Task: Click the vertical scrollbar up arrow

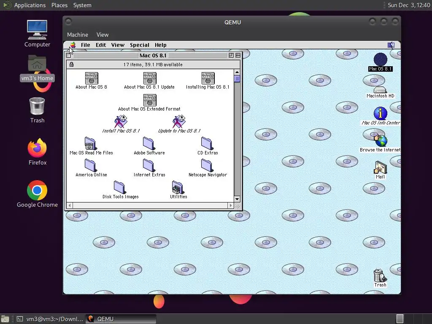Action: click(237, 72)
